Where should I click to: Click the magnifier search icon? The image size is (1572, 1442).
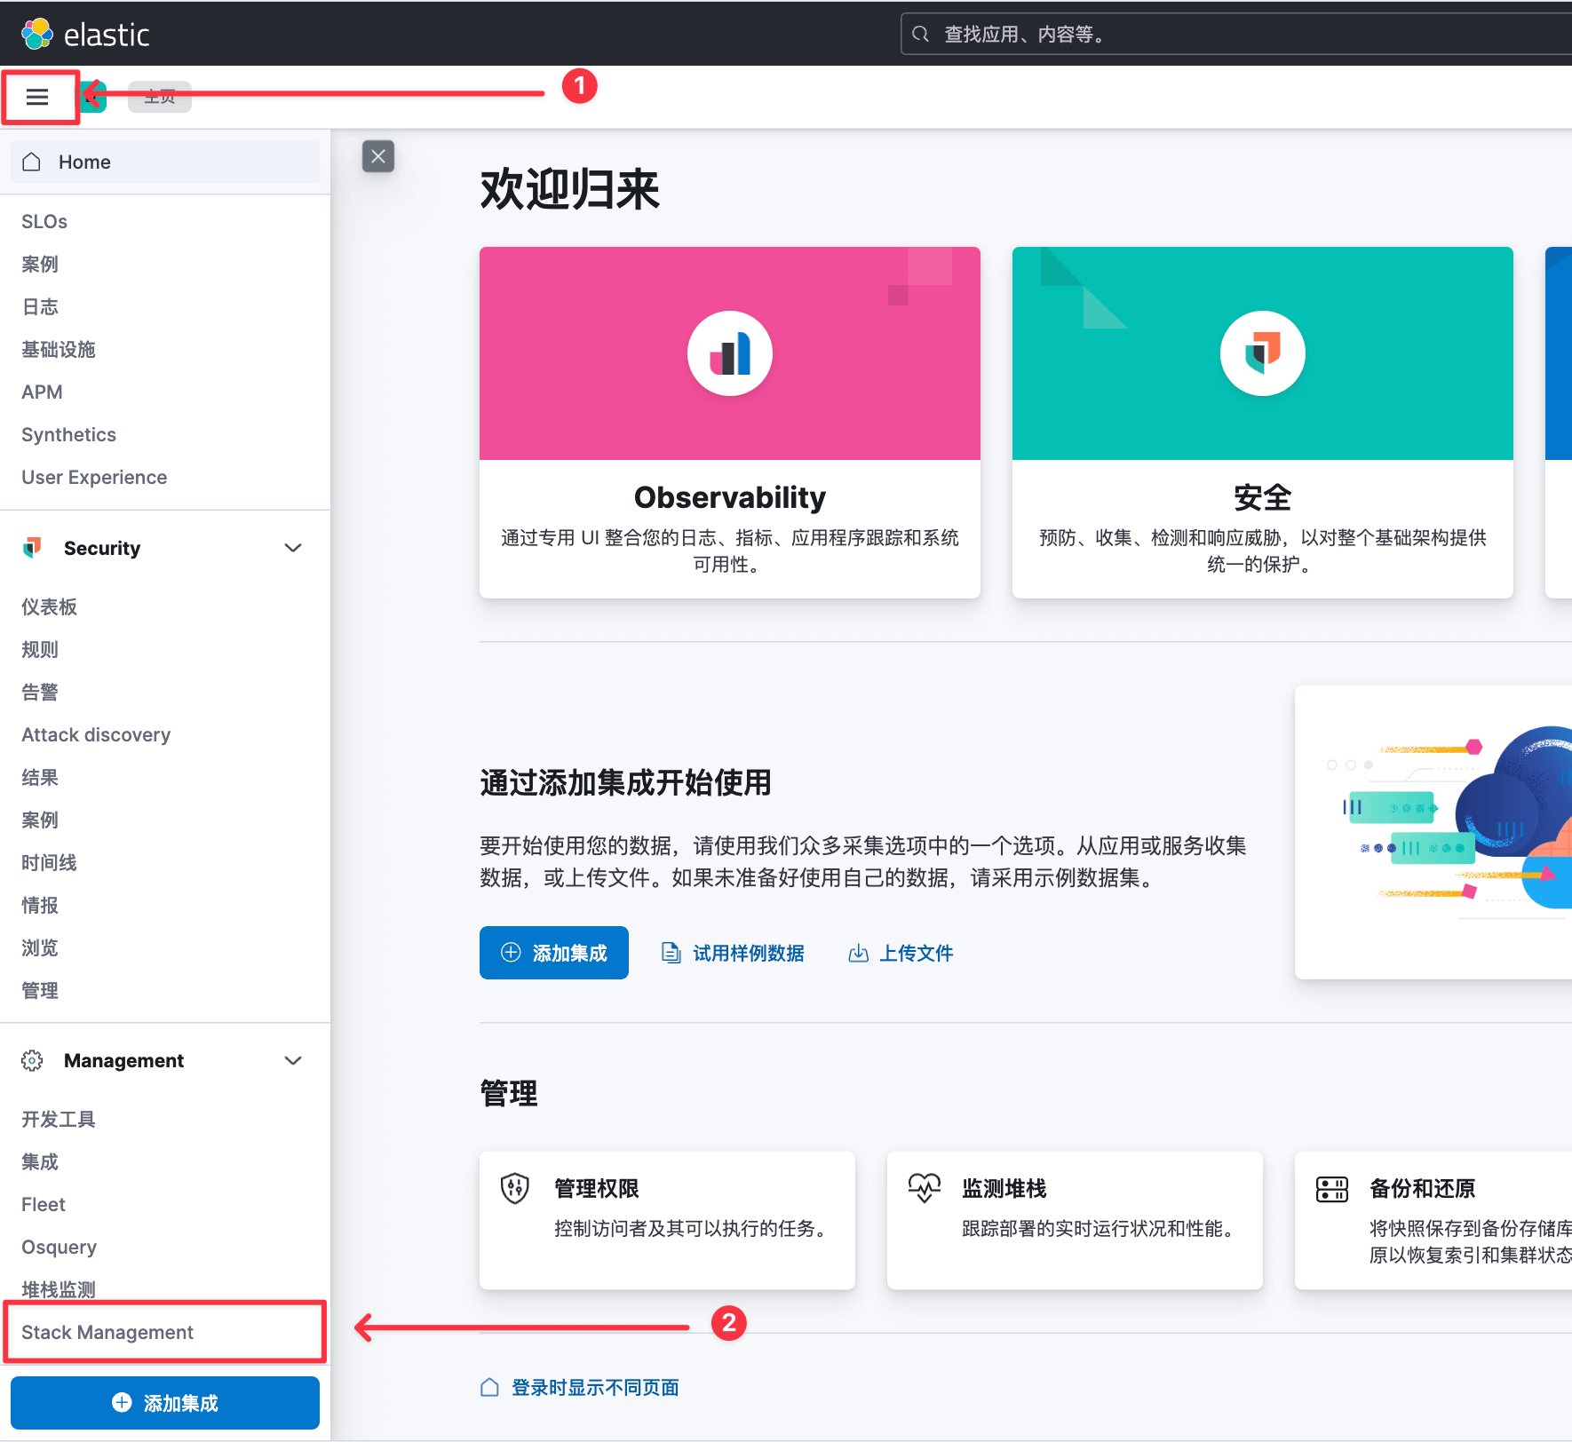[921, 34]
